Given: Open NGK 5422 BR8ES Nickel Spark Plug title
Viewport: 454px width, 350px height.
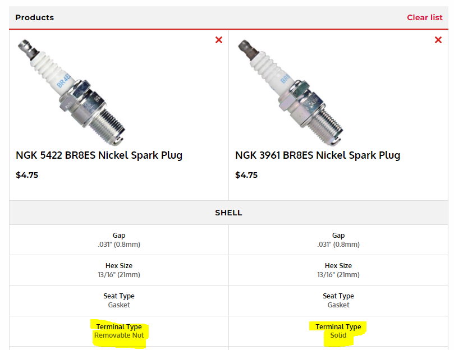Looking at the screenshot, I should pyautogui.click(x=99, y=155).
